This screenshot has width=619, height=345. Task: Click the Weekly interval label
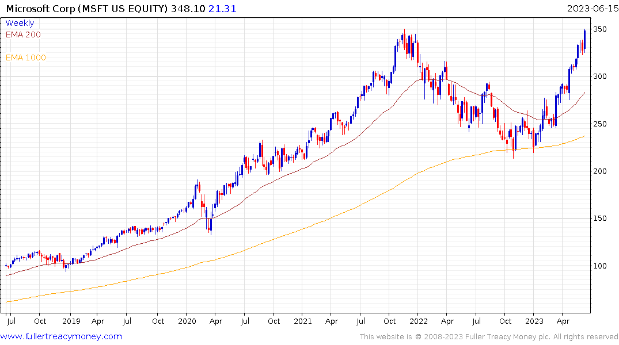pos(20,23)
